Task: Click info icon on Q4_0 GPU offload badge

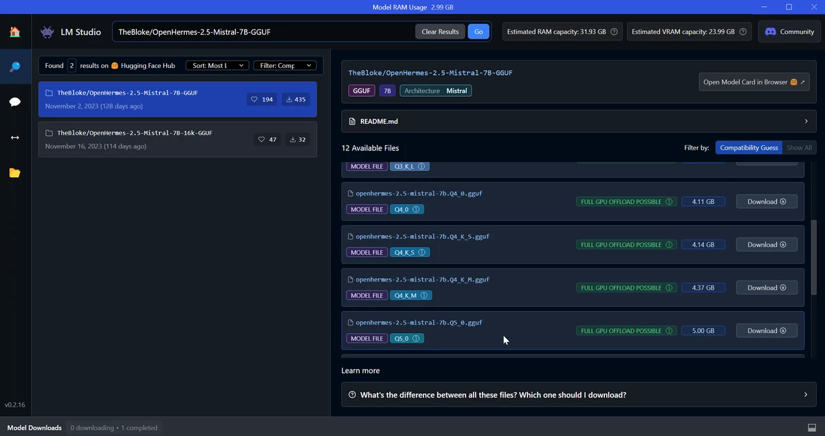Action: tap(669, 202)
